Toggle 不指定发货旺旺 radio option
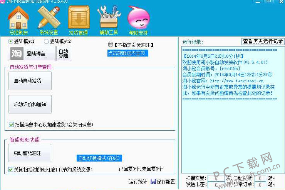The image size is (285, 190). coord(110,44)
